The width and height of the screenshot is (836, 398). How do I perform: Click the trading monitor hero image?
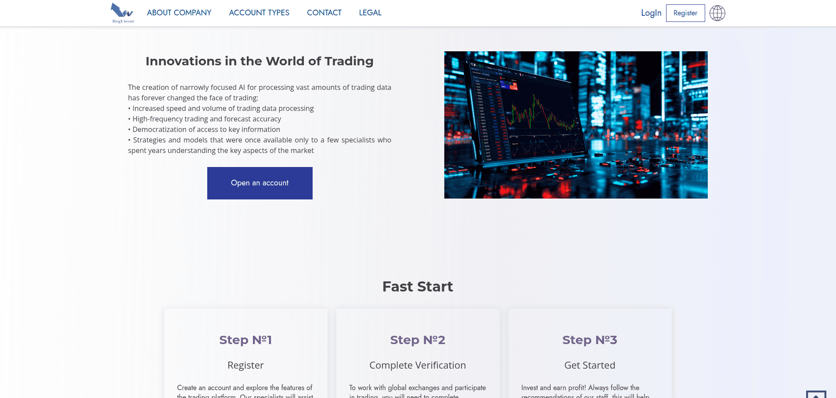[x=576, y=124]
